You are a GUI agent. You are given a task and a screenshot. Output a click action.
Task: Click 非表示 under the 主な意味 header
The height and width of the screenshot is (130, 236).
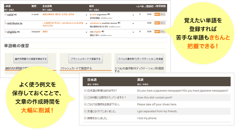click(50, 10)
